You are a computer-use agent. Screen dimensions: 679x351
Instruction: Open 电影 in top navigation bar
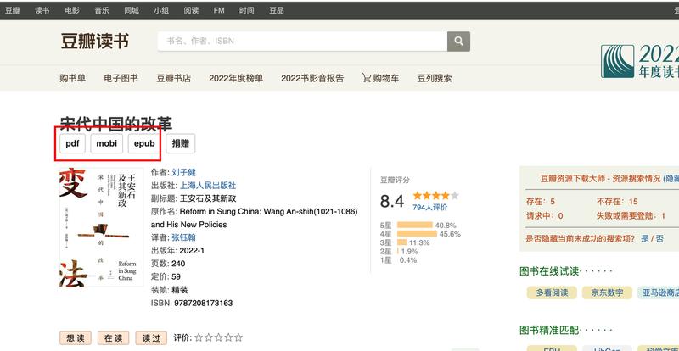click(72, 10)
